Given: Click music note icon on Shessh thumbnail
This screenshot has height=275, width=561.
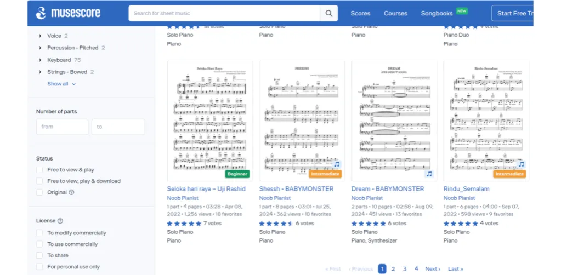Looking at the screenshot, I should coord(337,164).
